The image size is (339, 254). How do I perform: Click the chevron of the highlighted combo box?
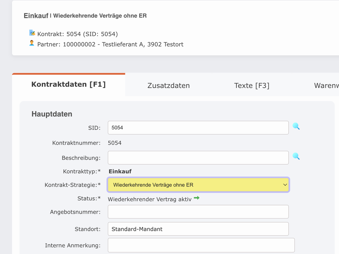(285, 185)
